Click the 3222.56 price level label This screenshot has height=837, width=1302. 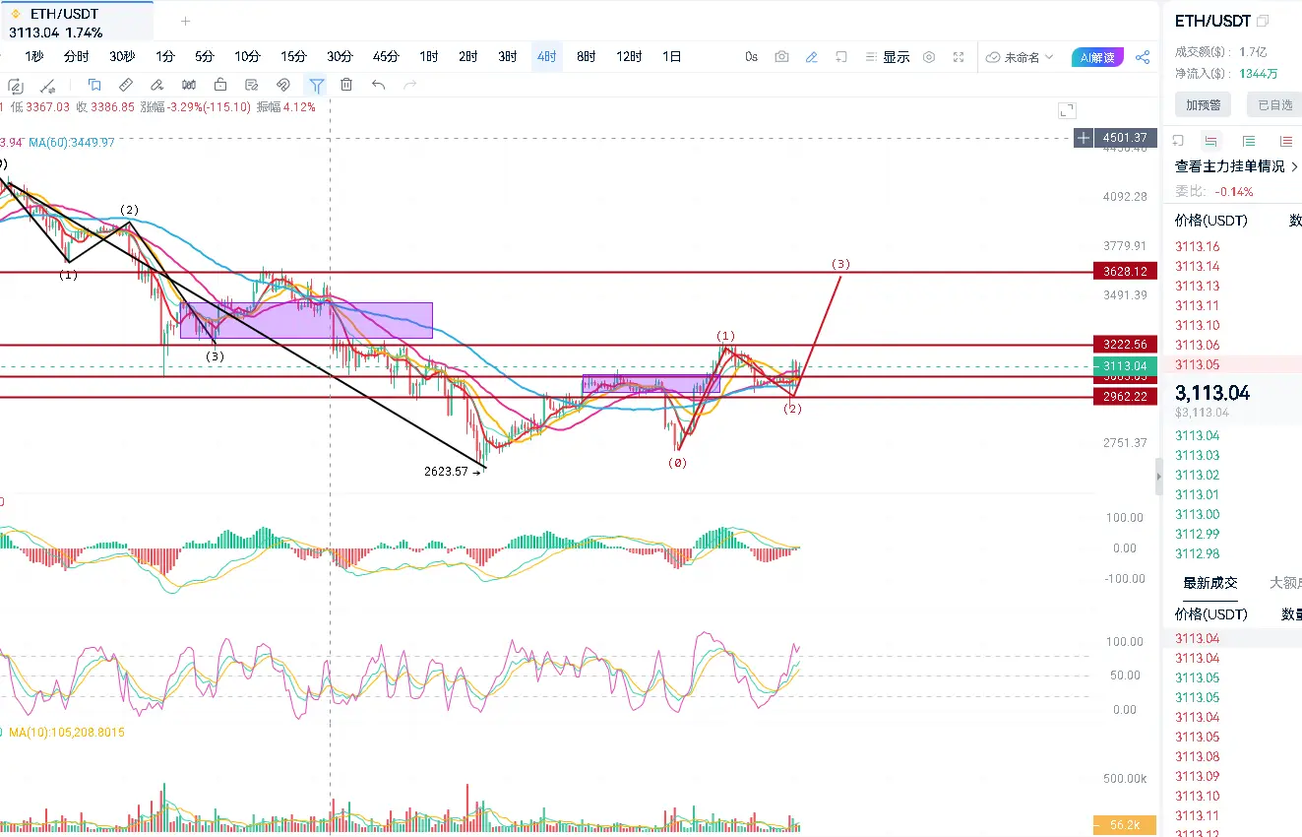1126,344
